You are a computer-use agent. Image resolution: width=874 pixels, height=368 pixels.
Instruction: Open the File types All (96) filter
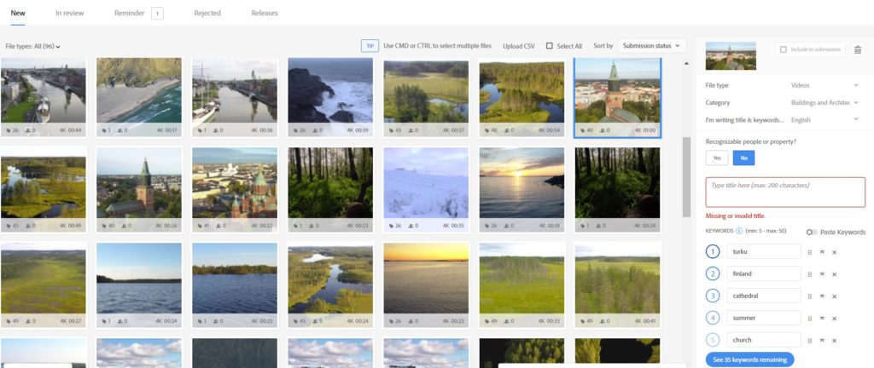click(x=32, y=46)
